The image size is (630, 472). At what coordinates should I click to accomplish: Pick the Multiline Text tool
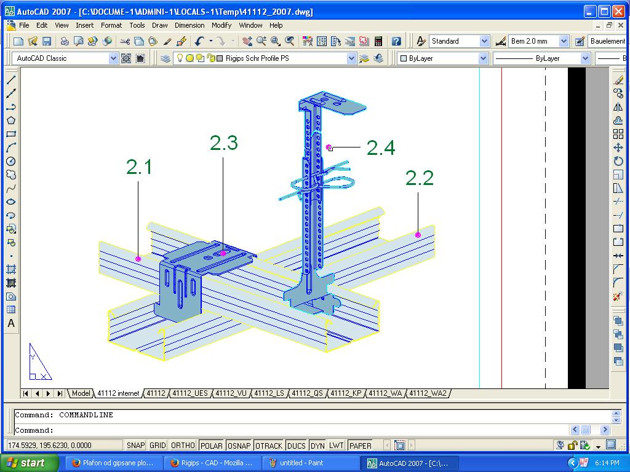pos(11,323)
